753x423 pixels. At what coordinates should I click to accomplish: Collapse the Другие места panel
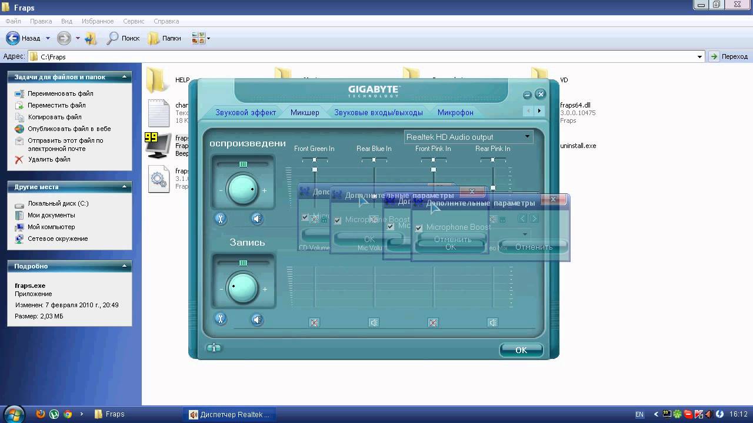[124, 187]
